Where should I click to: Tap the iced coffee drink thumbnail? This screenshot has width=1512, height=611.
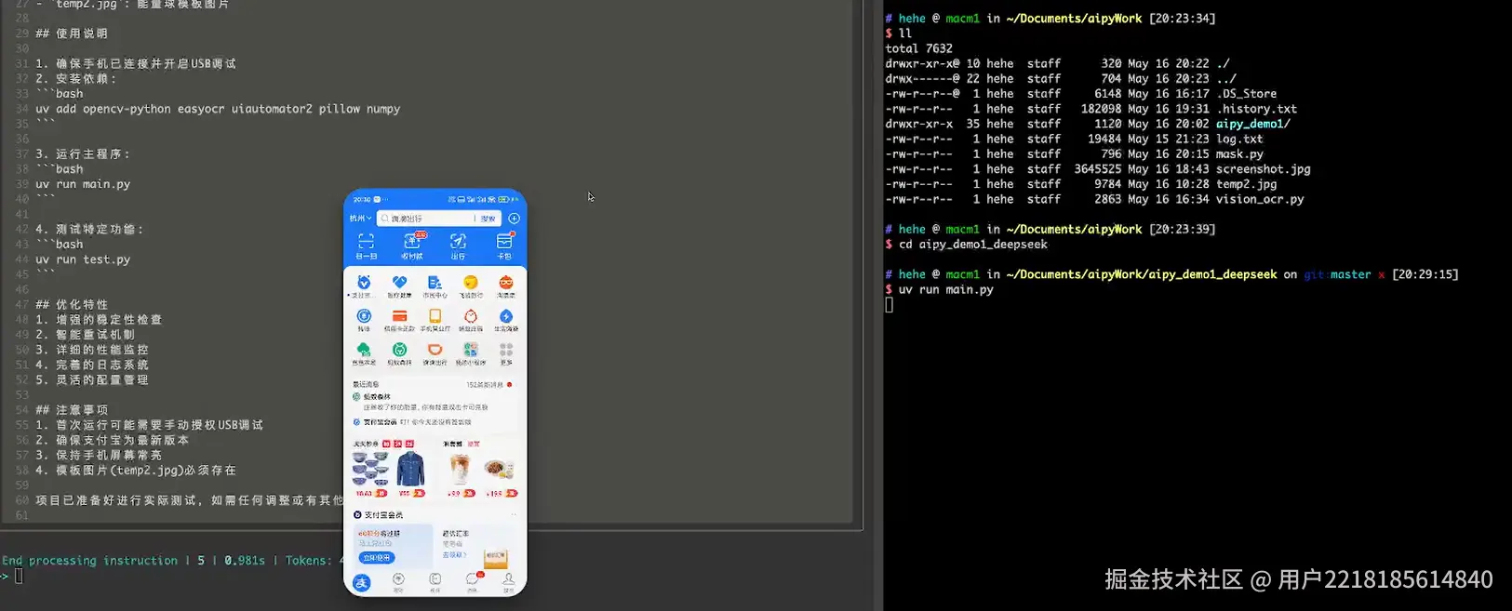(459, 470)
